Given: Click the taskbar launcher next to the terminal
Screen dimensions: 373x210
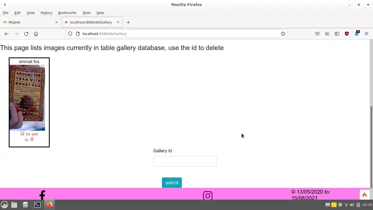Looking at the screenshot, I should 25,205.
